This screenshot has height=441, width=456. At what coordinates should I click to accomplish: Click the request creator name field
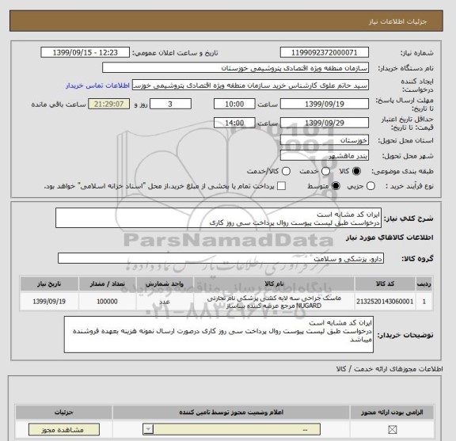250,86
